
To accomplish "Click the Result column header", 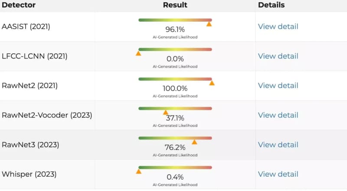I will 175,5.
